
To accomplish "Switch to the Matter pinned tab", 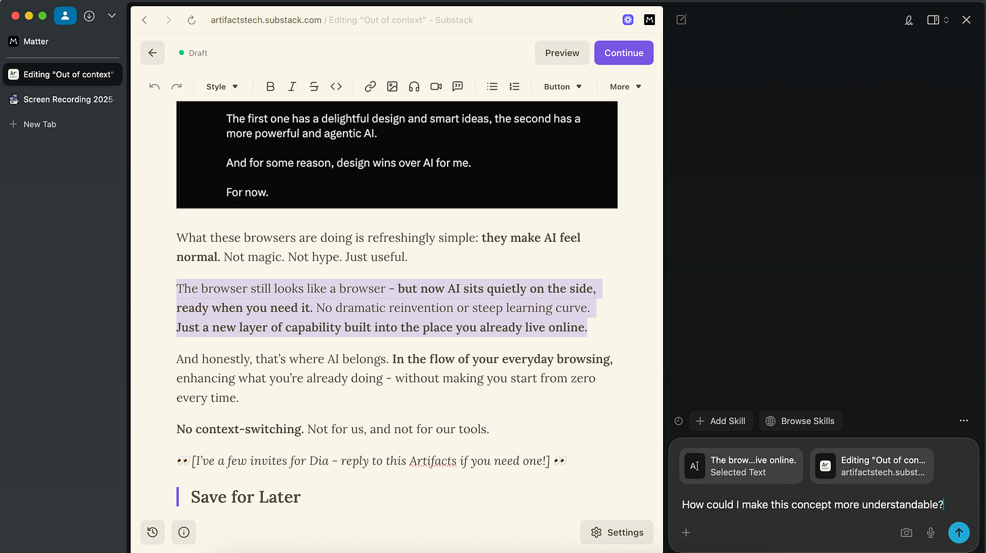I will [x=62, y=41].
